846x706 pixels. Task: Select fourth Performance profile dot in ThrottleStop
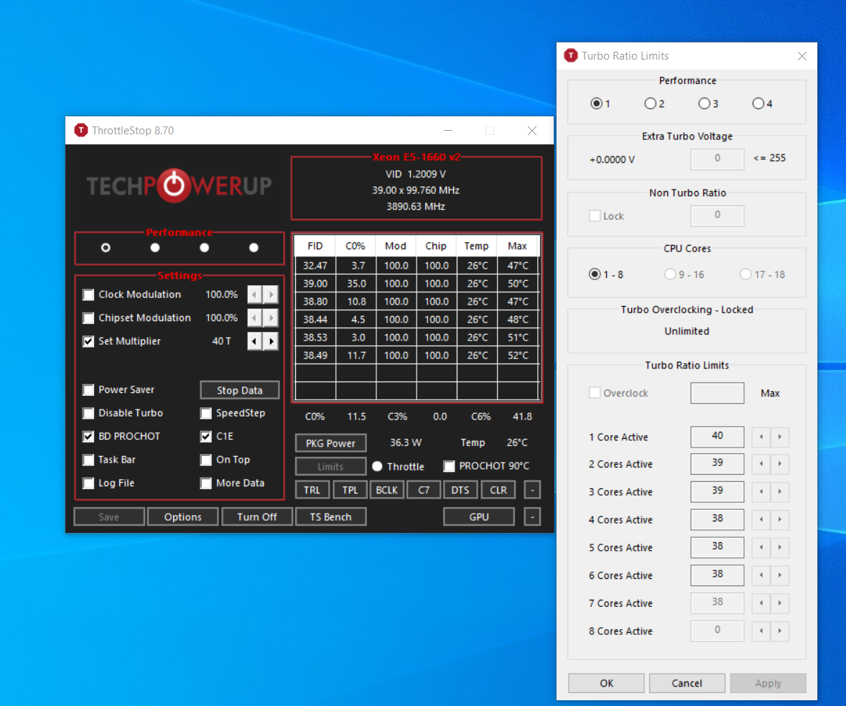[x=254, y=248]
